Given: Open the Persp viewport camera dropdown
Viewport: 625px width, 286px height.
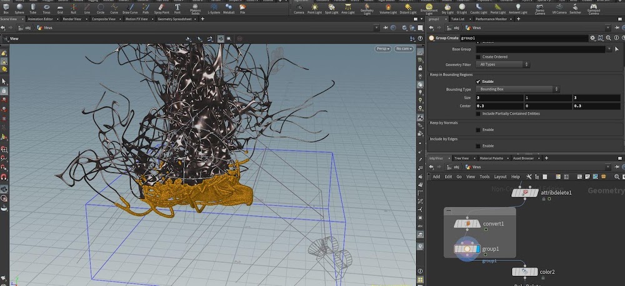Looking at the screenshot, I should pos(382,49).
